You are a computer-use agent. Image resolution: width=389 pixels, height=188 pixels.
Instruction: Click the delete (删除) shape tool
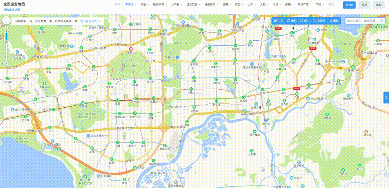pyautogui.click(x=334, y=21)
